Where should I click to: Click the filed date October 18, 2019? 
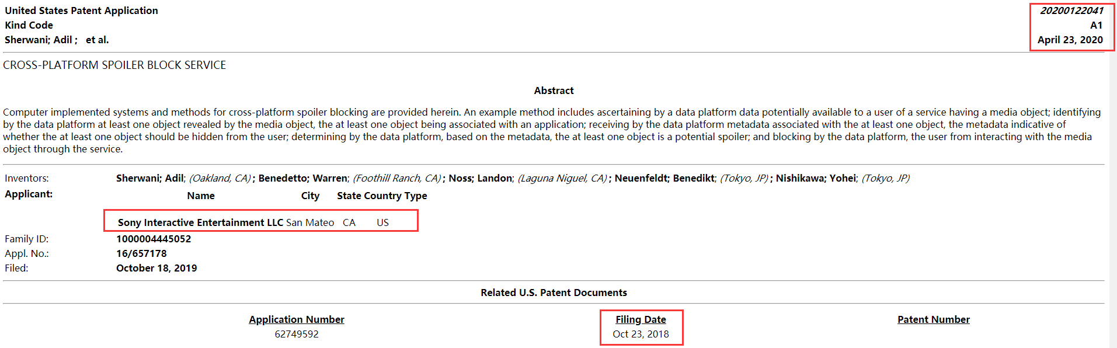pos(156,268)
